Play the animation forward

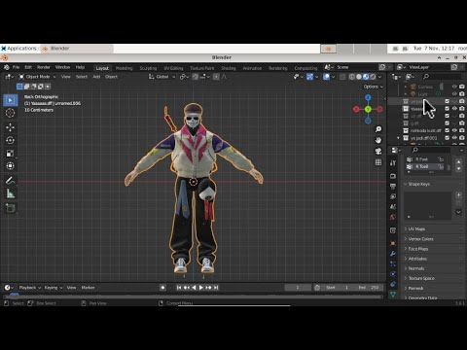201,288
